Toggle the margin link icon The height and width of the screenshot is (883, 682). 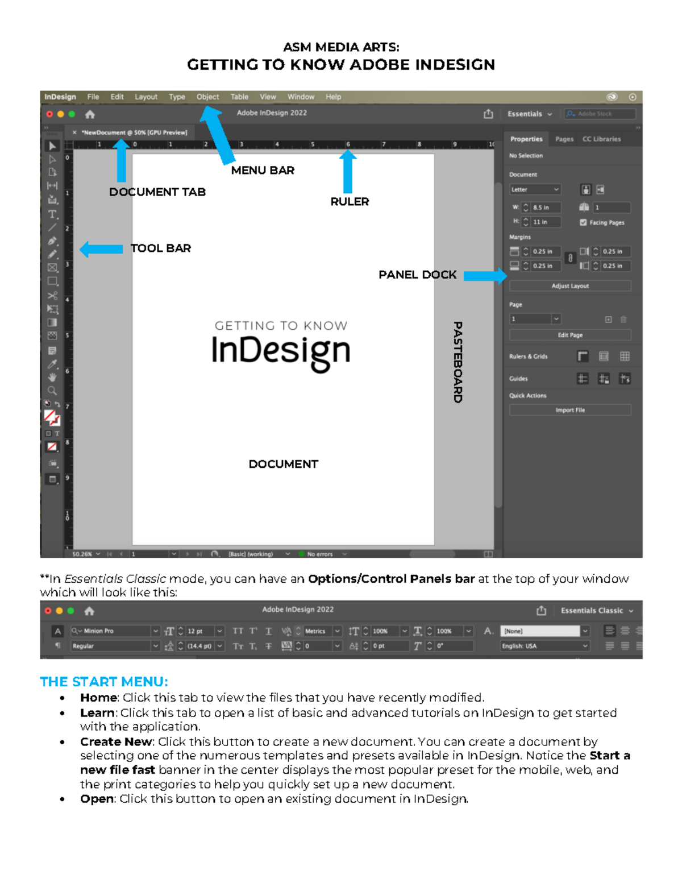click(571, 258)
